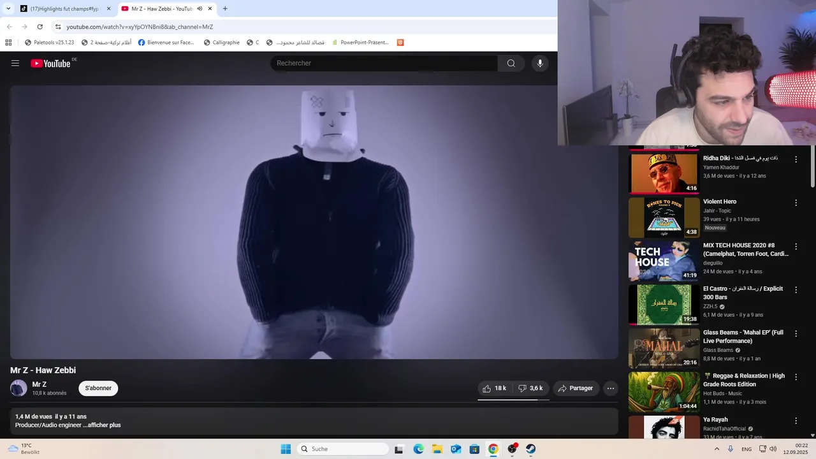Subscribe with the S'abonner button
The height and width of the screenshot is (459, 816).
tap(98, 388)
